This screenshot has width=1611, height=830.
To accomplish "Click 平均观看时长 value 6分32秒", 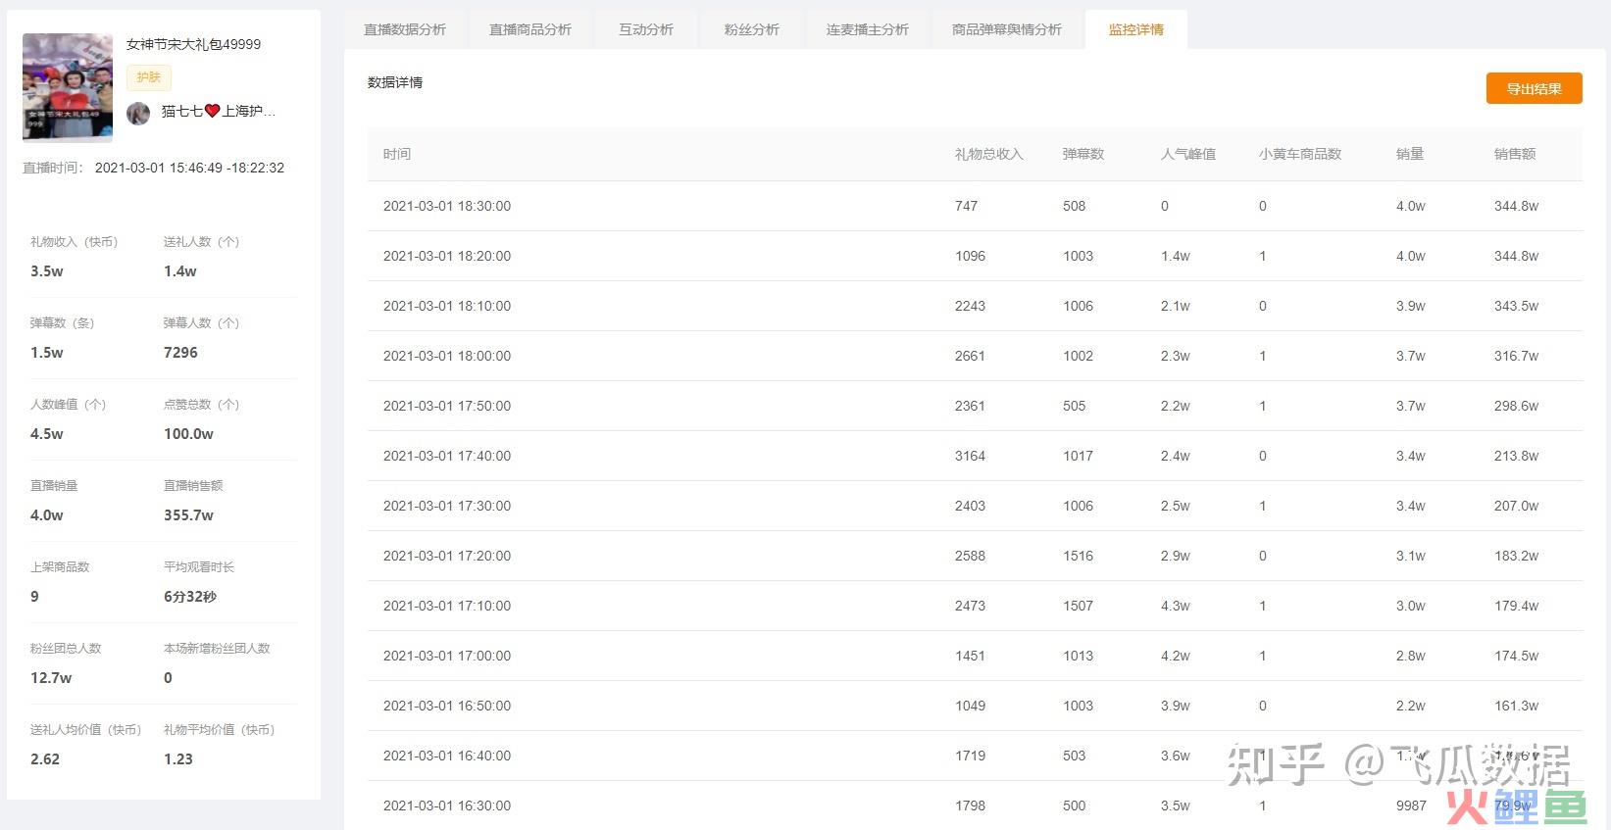I will pos(190,597).
